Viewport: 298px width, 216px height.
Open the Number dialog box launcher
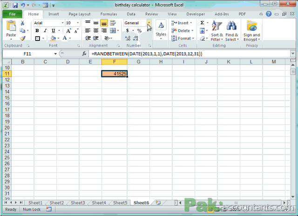pos(149,46)
